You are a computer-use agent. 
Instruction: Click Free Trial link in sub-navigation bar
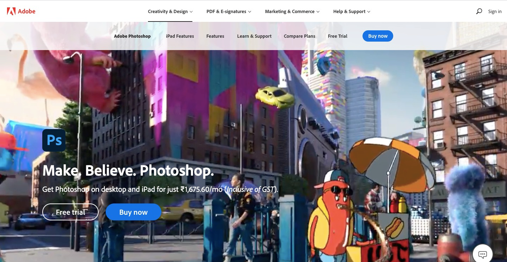pos(338,36)
